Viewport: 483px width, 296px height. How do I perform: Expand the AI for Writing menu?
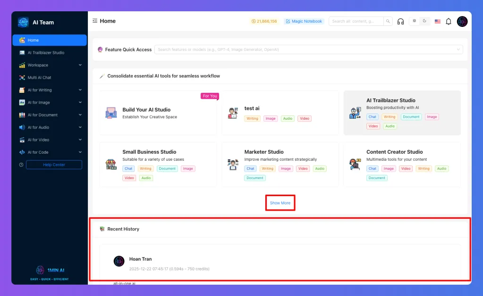point(50,90)
